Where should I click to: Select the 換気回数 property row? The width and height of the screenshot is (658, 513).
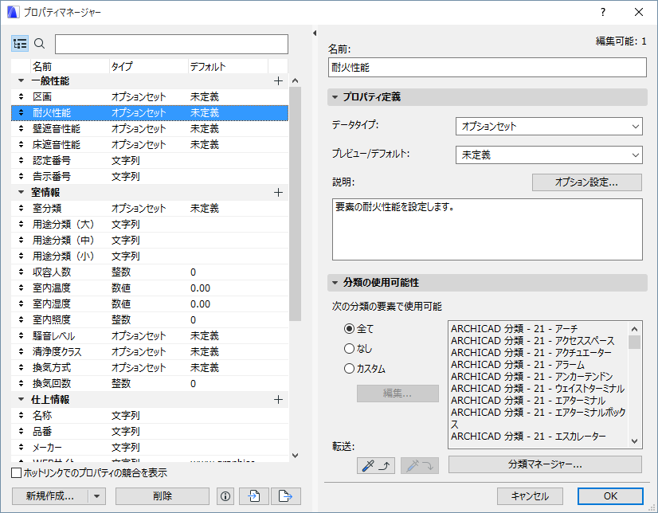[x=150, y=384]
